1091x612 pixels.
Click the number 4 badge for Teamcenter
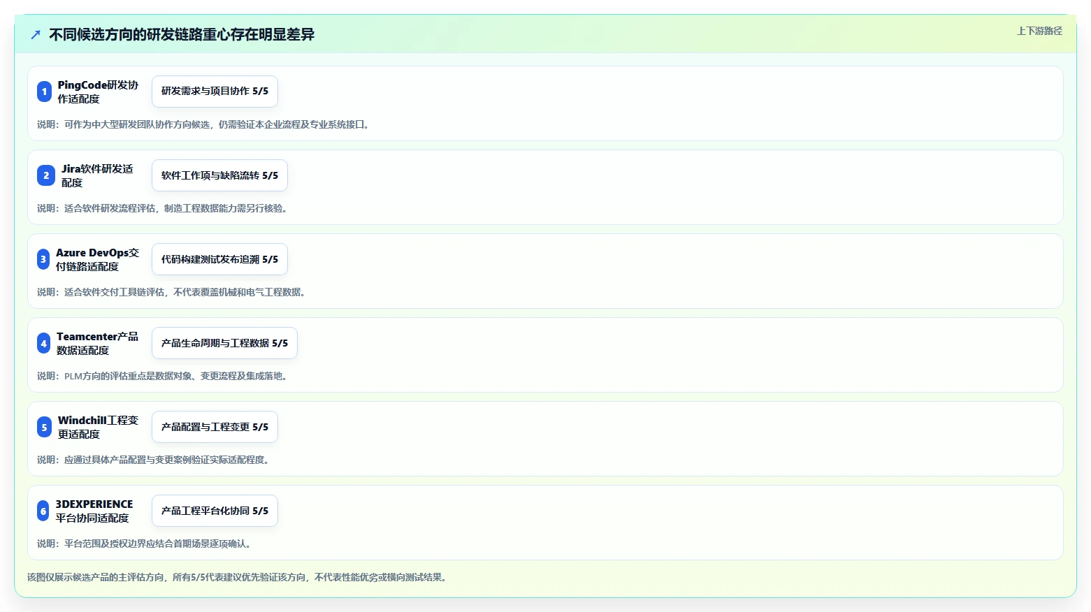pos(43,343)
